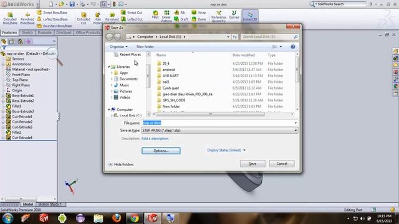The image size is (399, 224).
Task: Expand Documents library node
Action: 112,79
